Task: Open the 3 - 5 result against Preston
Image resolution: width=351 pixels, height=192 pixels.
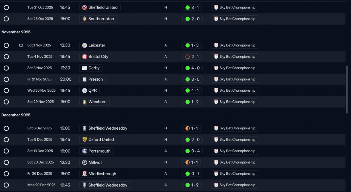Action: [x=192, y=79]
